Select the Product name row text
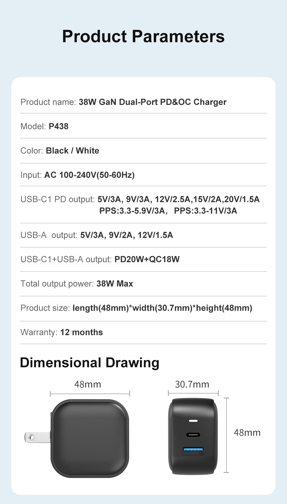Image resolution: width=287 pixels, height=504 pixels. [x=123, y=102]
